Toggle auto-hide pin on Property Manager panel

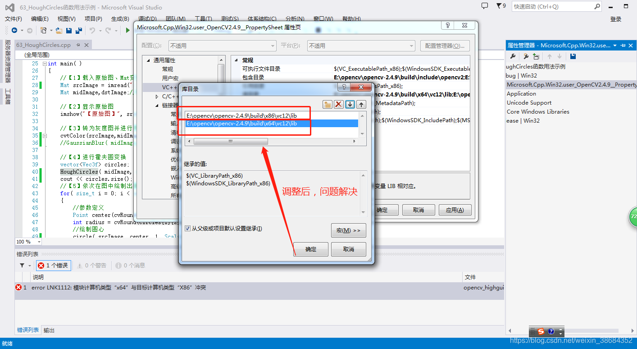(623, 45)
